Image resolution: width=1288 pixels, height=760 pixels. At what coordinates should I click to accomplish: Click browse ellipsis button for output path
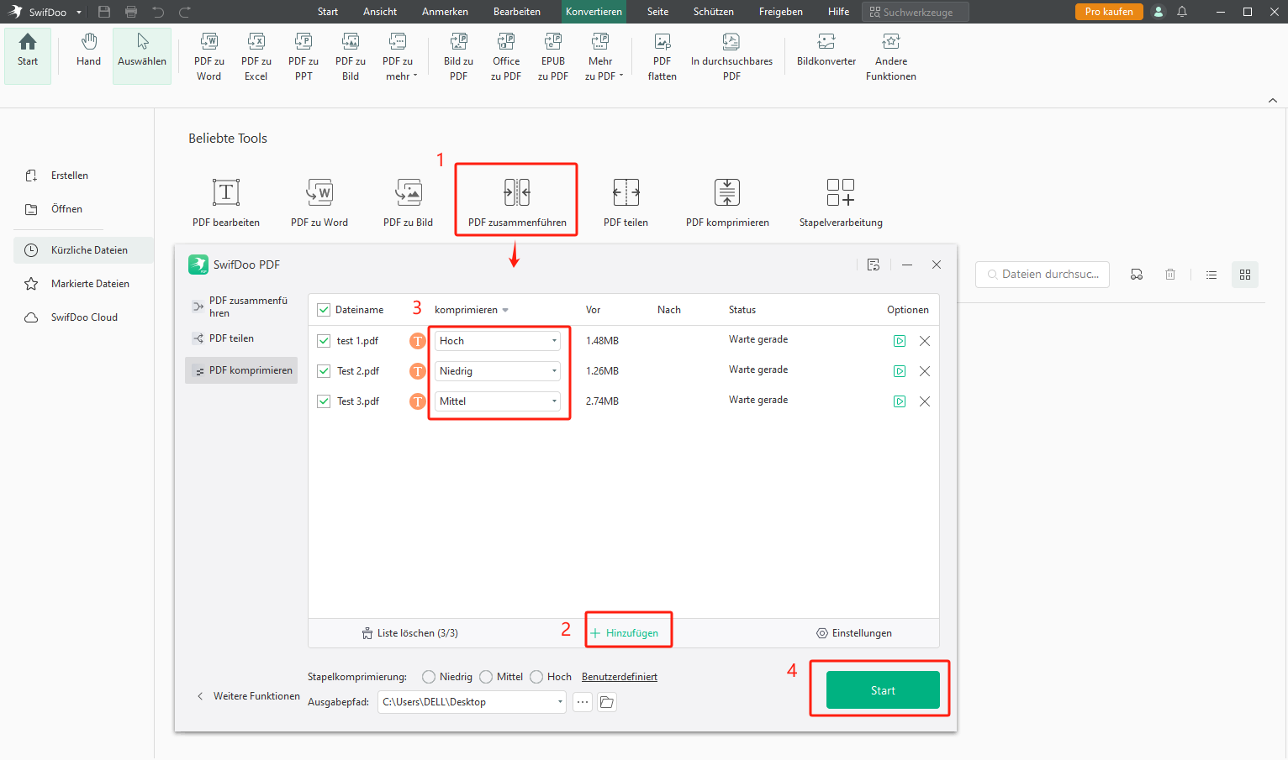(583, 702)
